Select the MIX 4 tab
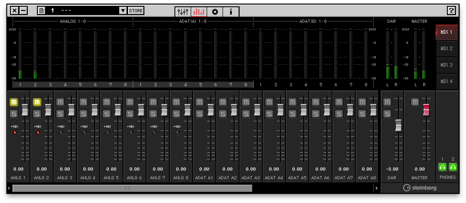Image resolution: width=466 pixels, height=203 pixels. (447, 81)
